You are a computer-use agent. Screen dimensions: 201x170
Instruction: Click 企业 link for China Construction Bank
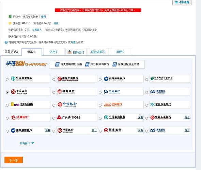(48, 130)
